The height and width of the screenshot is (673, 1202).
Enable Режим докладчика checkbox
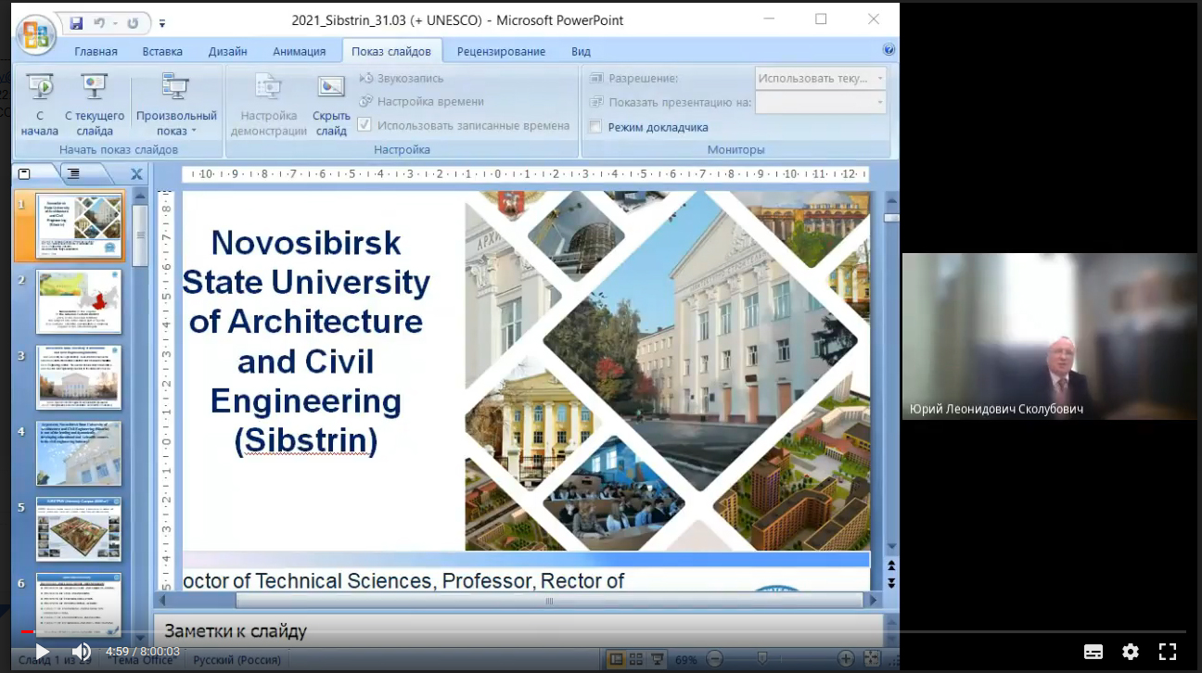[x=595, y=127]
